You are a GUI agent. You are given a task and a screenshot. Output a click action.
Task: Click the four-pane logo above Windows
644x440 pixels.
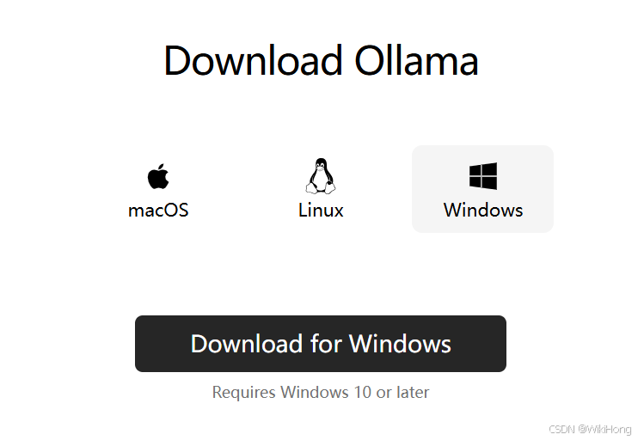pyautogui.click(x=483, y=176)
